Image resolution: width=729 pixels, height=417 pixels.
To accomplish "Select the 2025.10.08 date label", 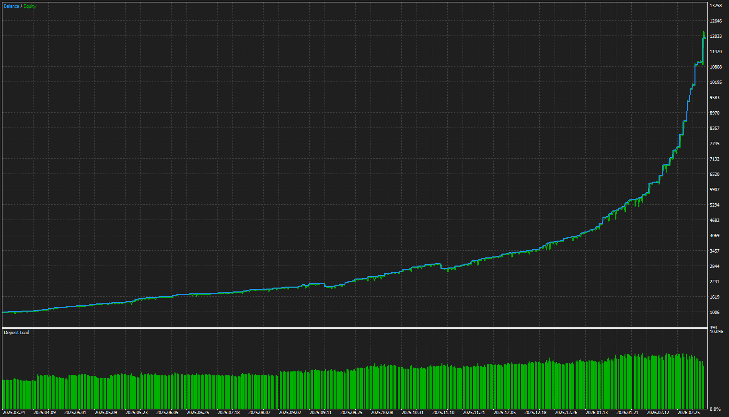I will [382, 412].
